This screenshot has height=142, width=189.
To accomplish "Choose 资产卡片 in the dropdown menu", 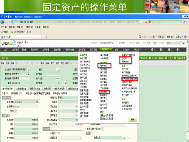I will point(104,66).
